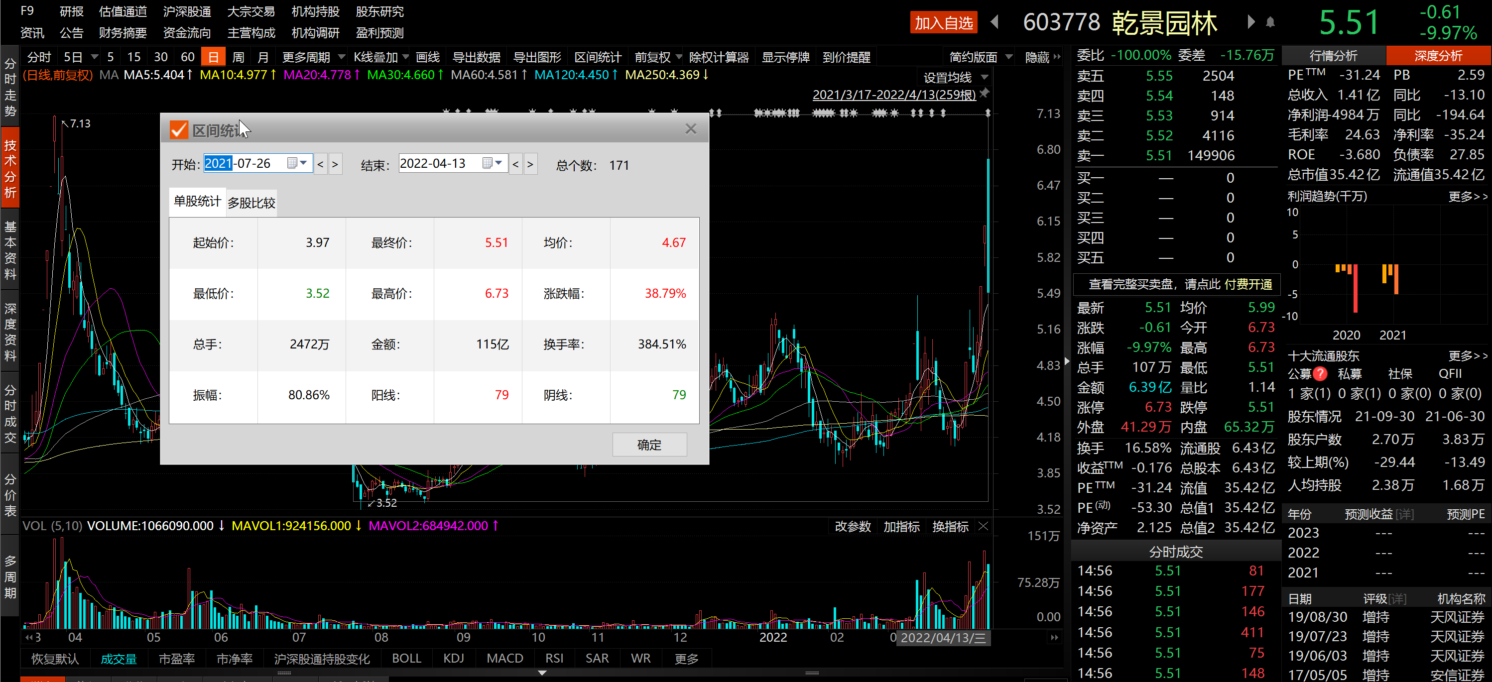Open the 结束 date dropdown arrow
Image resolution: width=1492 pixels, height=682 pixels.
pos(498,163)
